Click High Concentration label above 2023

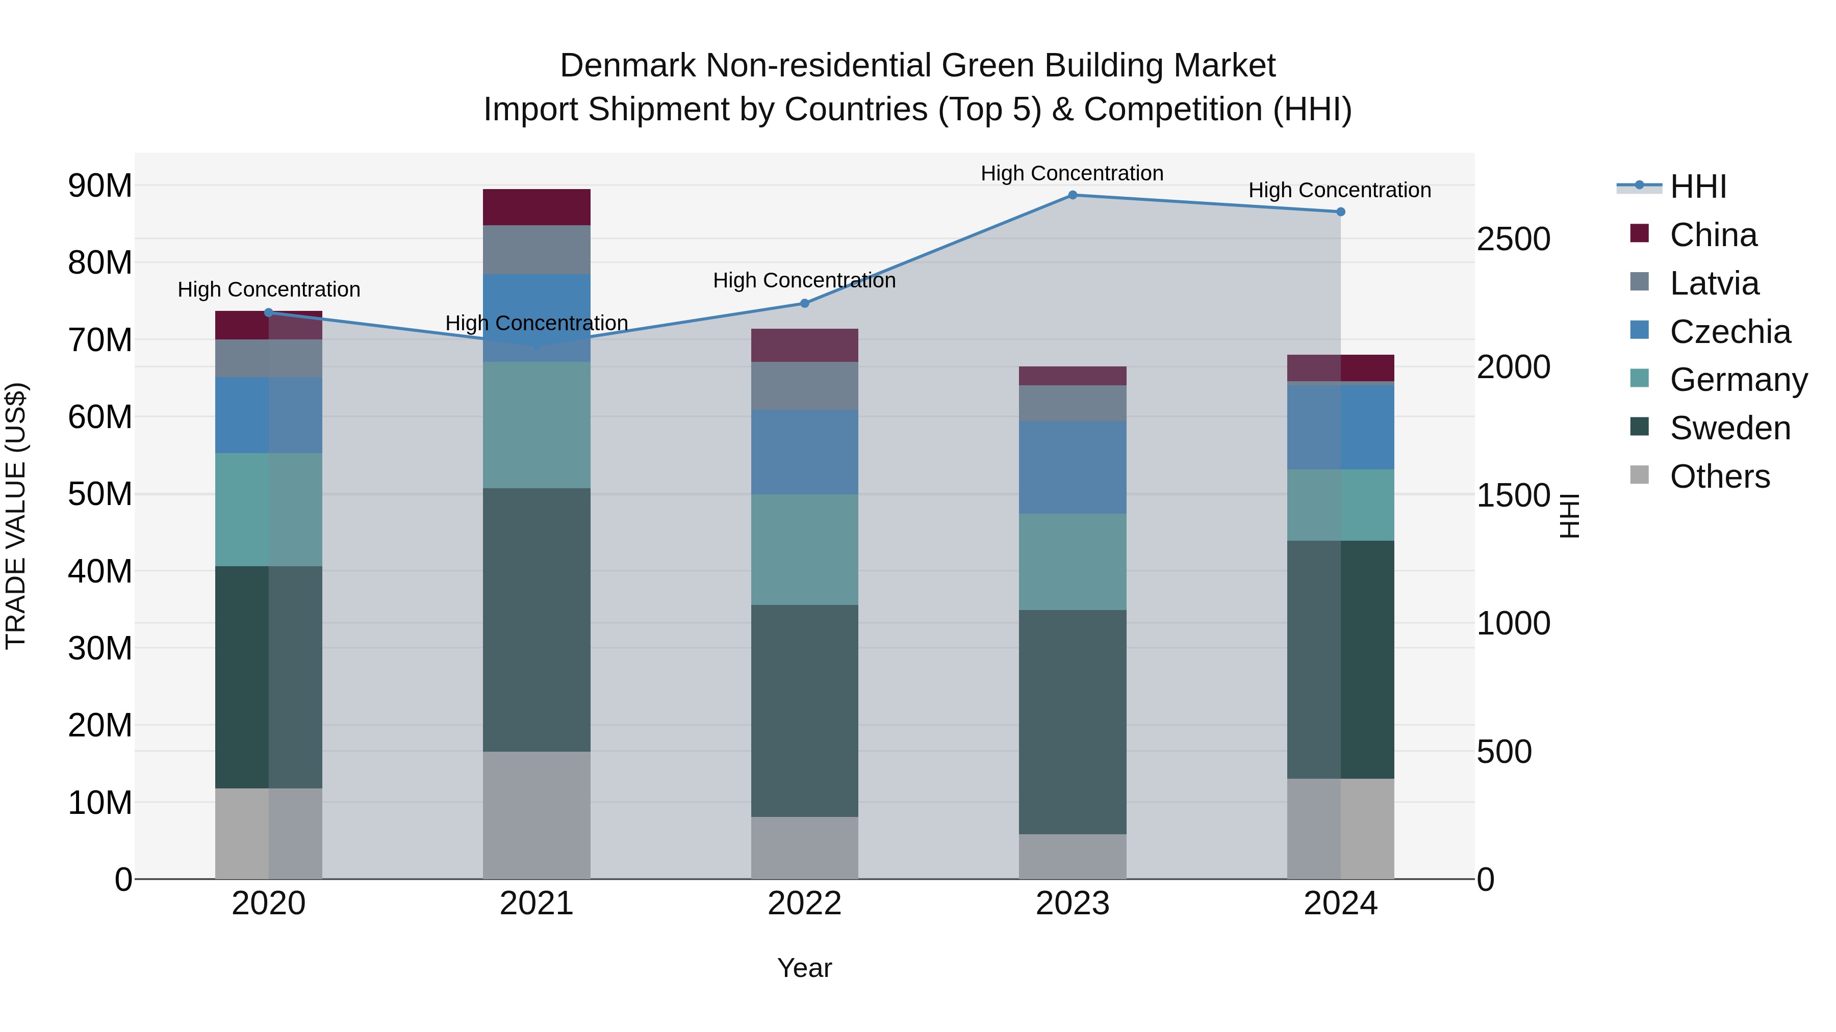point(1072,173)
